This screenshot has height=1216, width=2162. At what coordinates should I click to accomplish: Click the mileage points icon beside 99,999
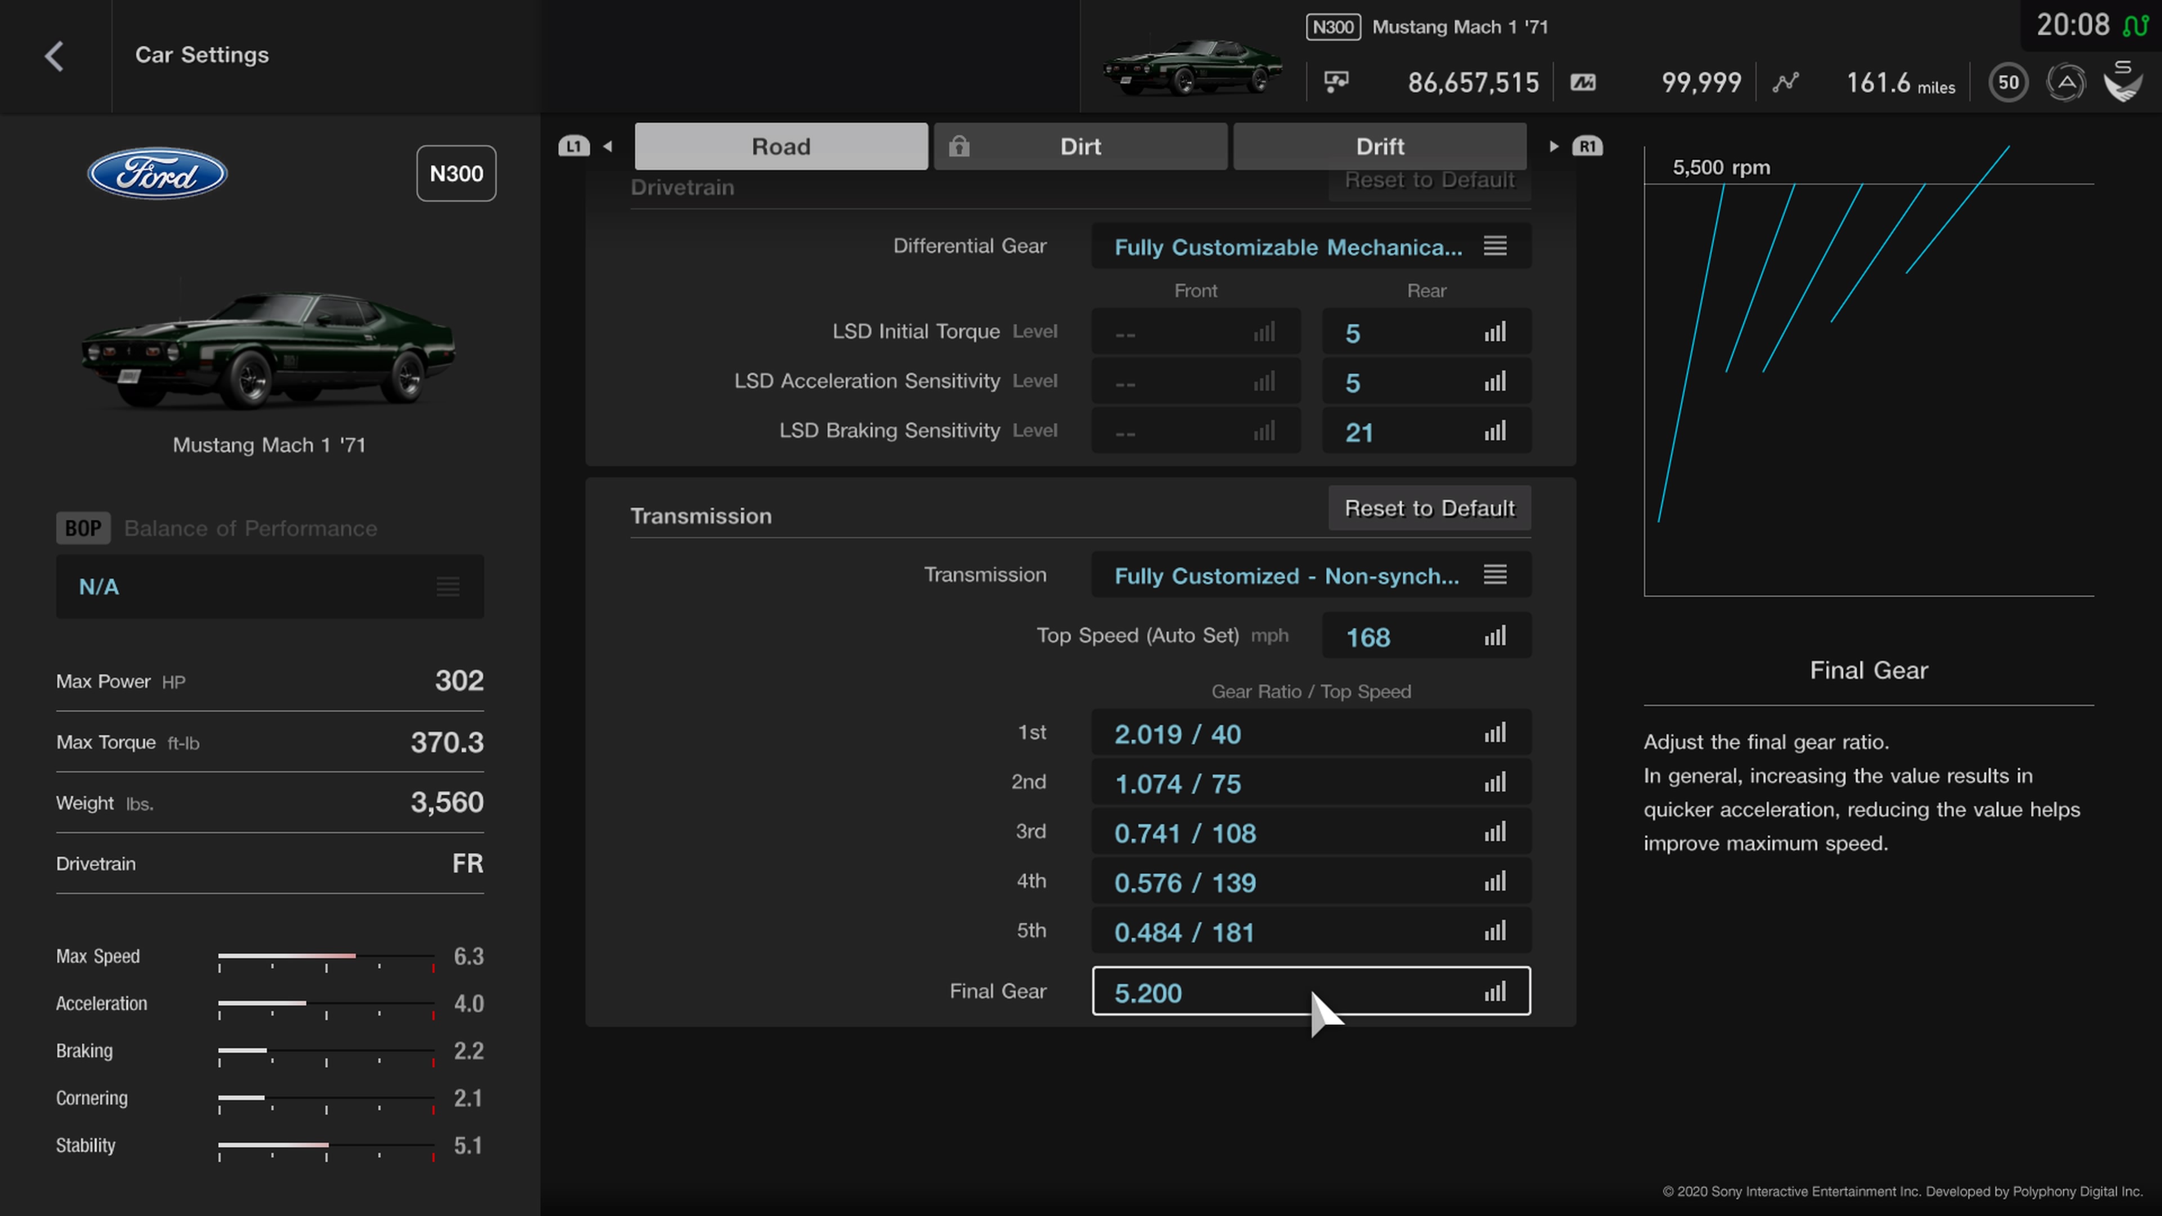[x=1583, y=82]
